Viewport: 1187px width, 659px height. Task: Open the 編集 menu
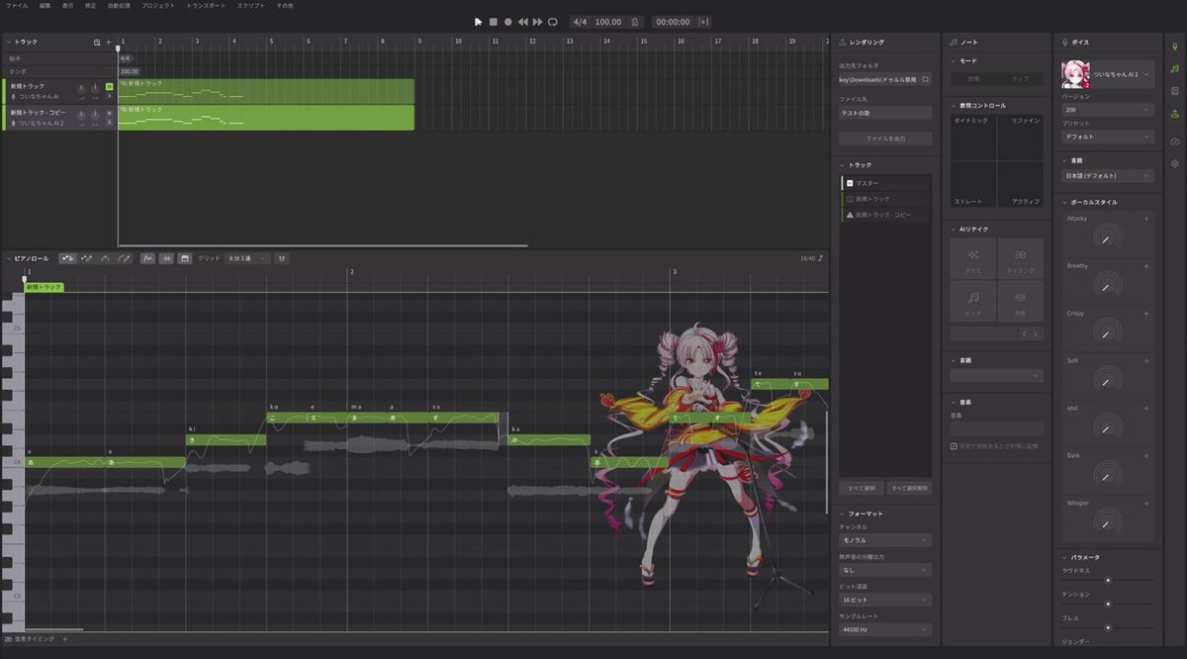(46, 5)
